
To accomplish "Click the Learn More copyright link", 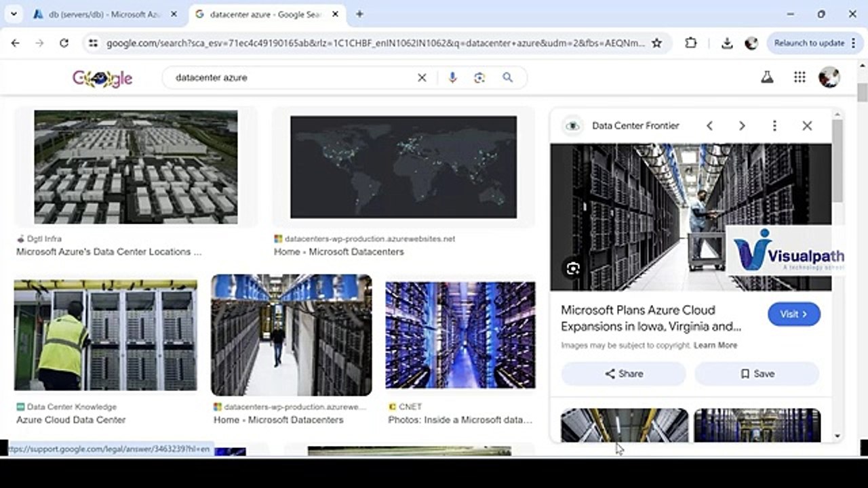I will (715, 345).
